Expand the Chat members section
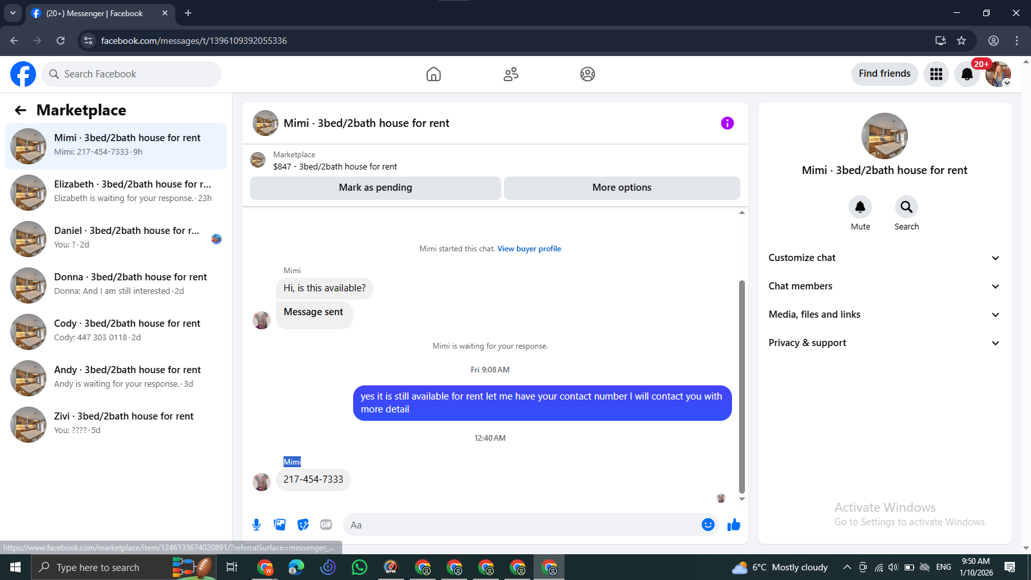 click(x=884, y=286)
